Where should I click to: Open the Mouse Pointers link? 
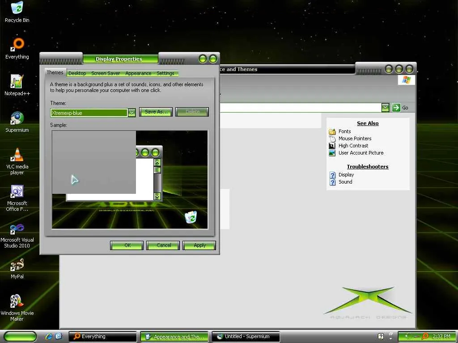(355, 138)
